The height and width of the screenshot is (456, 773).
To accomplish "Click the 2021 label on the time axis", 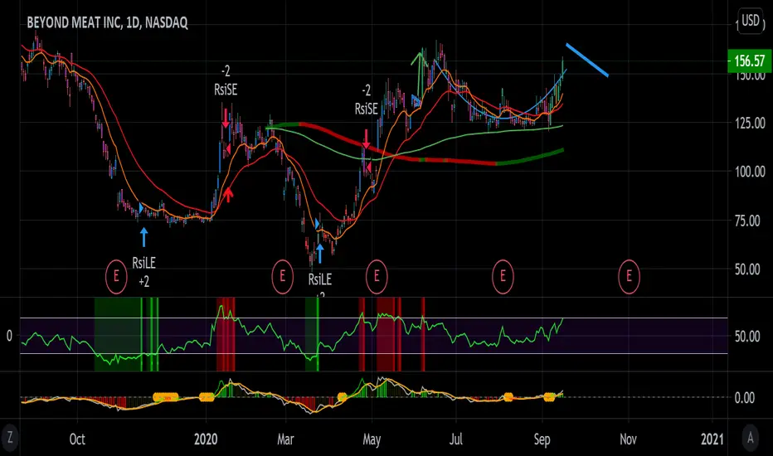I will click(712, 439).
